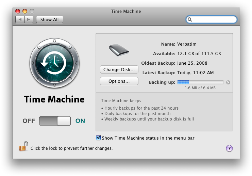The image size is (252, 176).
Task: Click the '1.6 MB of 6.4 MB' progress text
Action: [200, 88]
